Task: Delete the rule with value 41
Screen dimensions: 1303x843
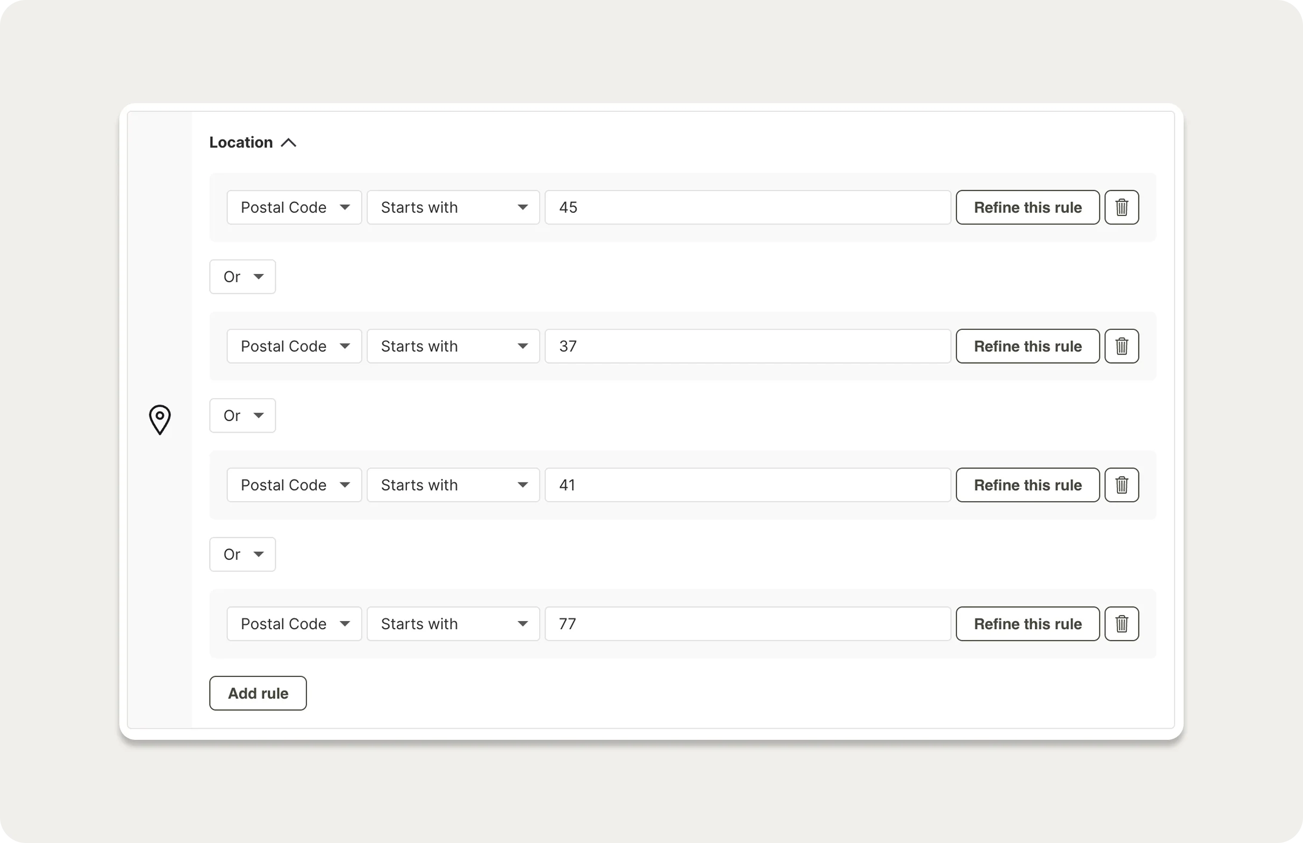Action: coord(1121,485)
